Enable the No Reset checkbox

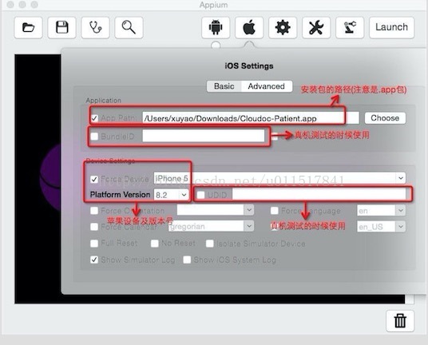(x=155, y=244)
